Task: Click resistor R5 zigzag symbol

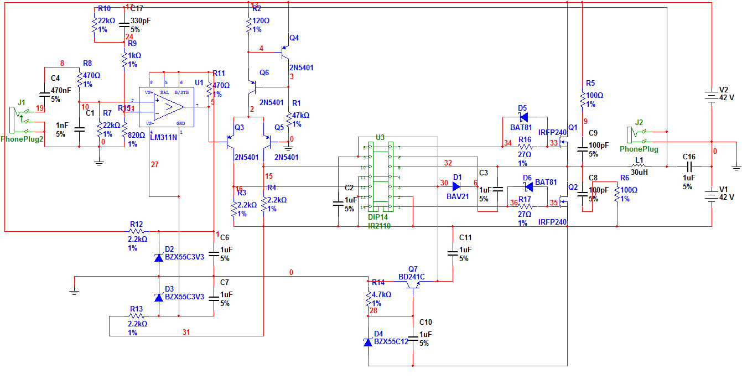Action: pyautogui.click(x=582, y=100)
